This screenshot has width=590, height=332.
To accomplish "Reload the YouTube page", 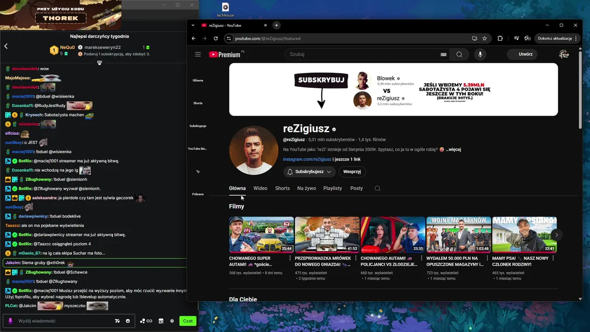I will click(215, 38).
